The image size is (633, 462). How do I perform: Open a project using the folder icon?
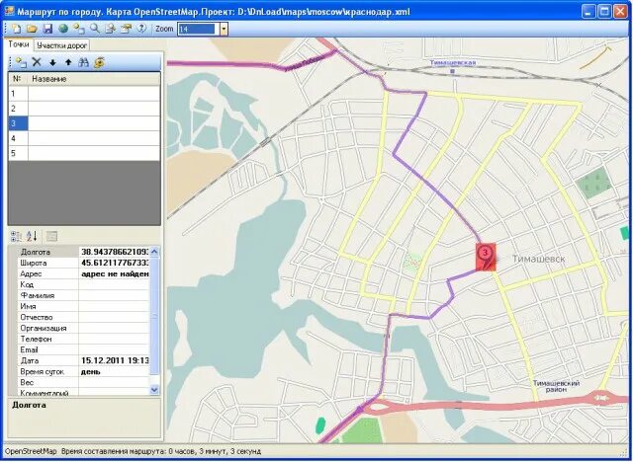point(32,29)
